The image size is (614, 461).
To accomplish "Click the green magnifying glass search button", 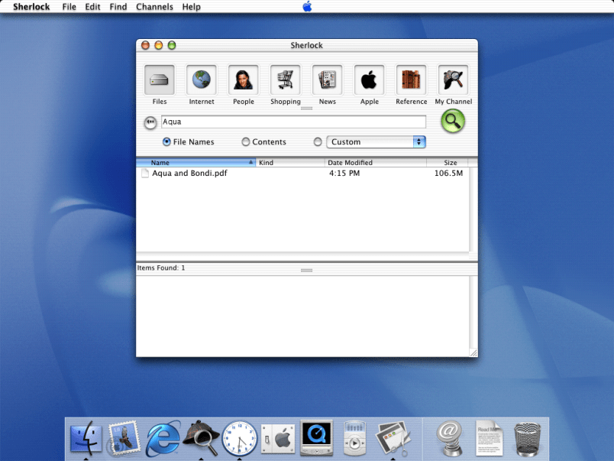I will click(x=453, y=121).
